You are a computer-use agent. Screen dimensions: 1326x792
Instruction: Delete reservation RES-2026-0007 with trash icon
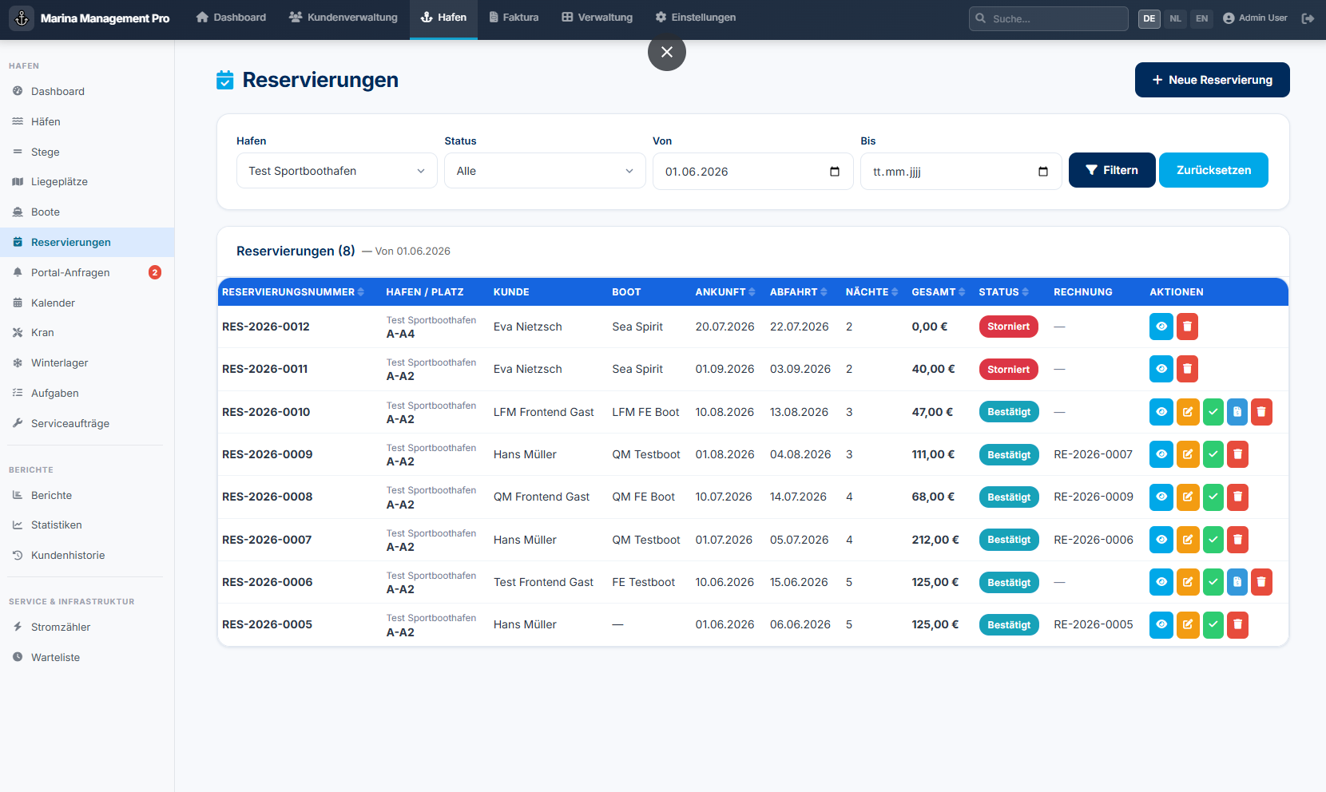click(1237, 540)
